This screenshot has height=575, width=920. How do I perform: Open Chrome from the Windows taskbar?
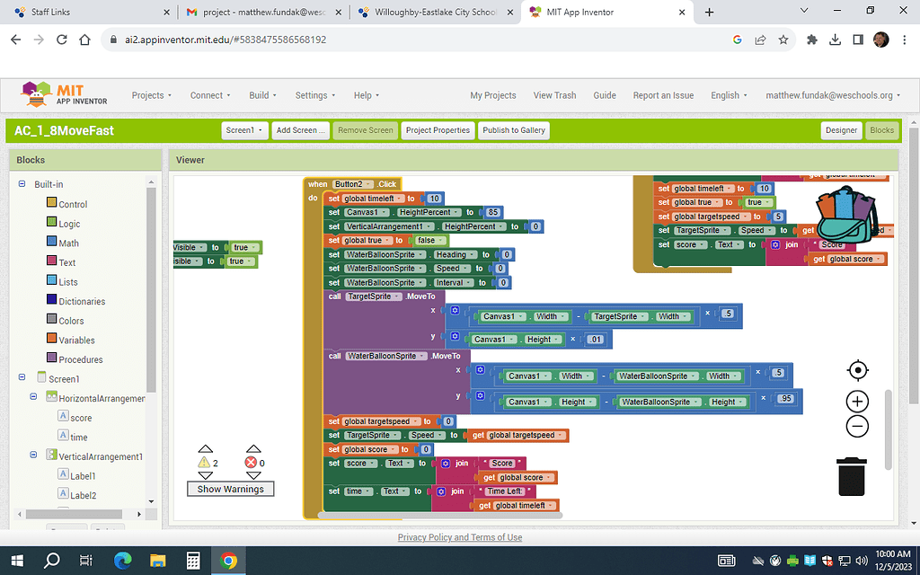228,561
